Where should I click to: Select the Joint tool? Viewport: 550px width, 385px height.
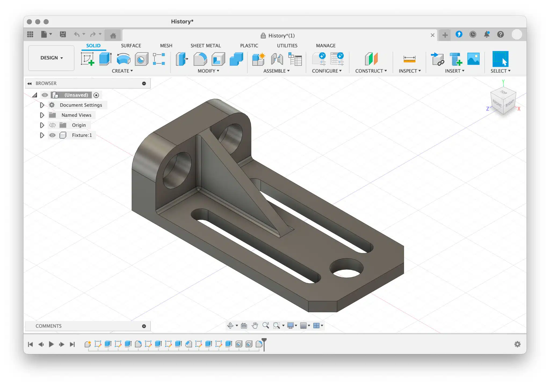pos(277,59)
